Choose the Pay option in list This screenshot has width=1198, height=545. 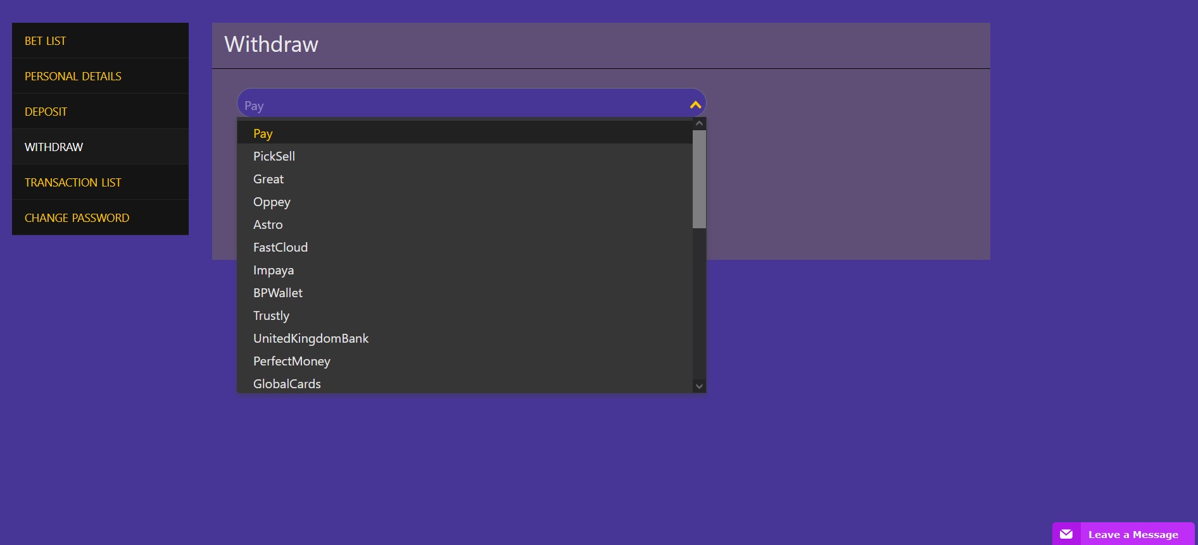[465, 133]
